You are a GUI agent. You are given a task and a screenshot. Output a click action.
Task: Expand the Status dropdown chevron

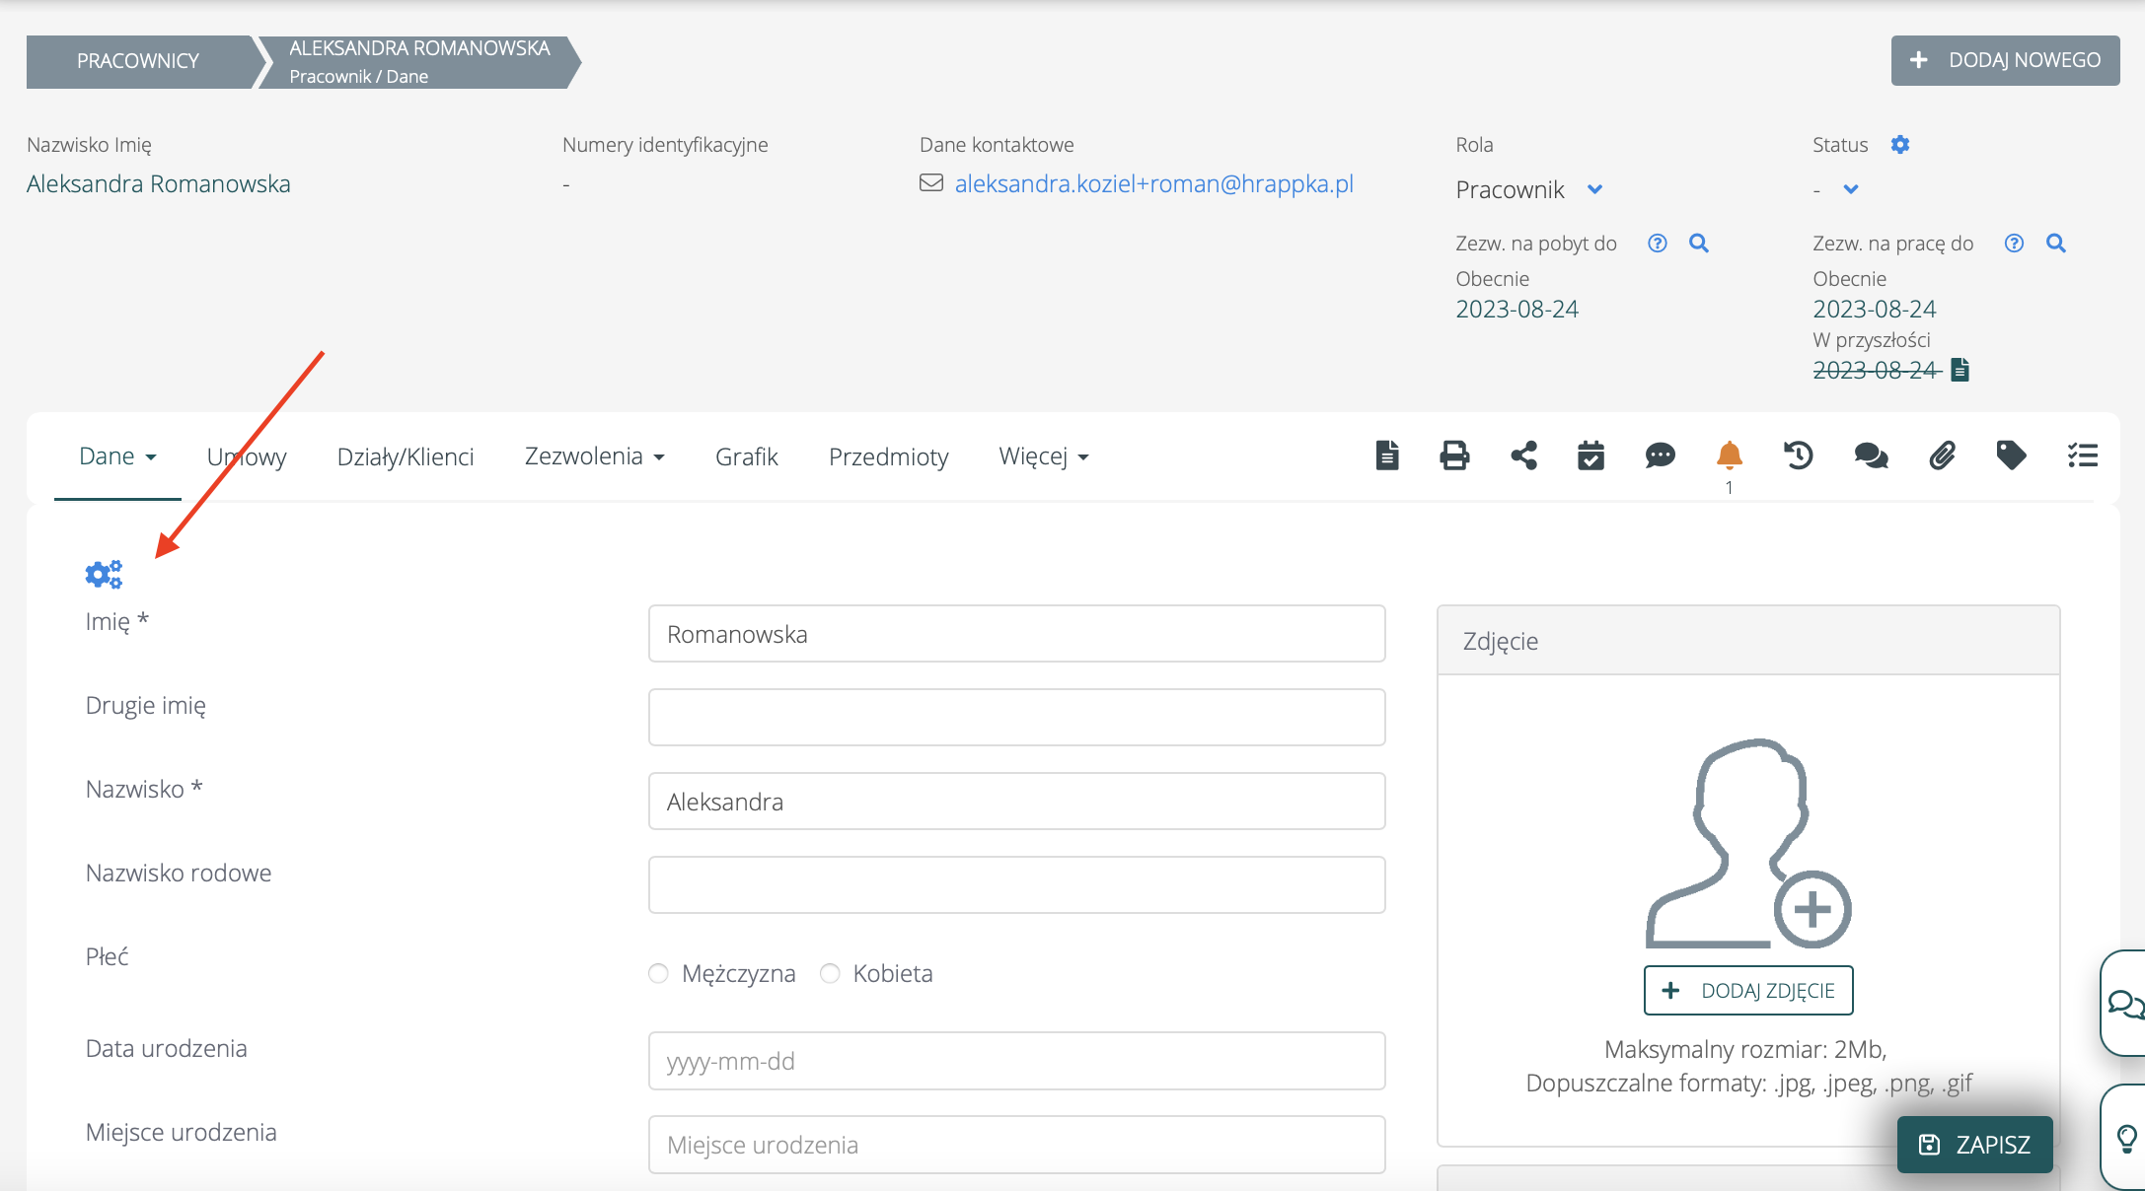(x=1851, y=189)
